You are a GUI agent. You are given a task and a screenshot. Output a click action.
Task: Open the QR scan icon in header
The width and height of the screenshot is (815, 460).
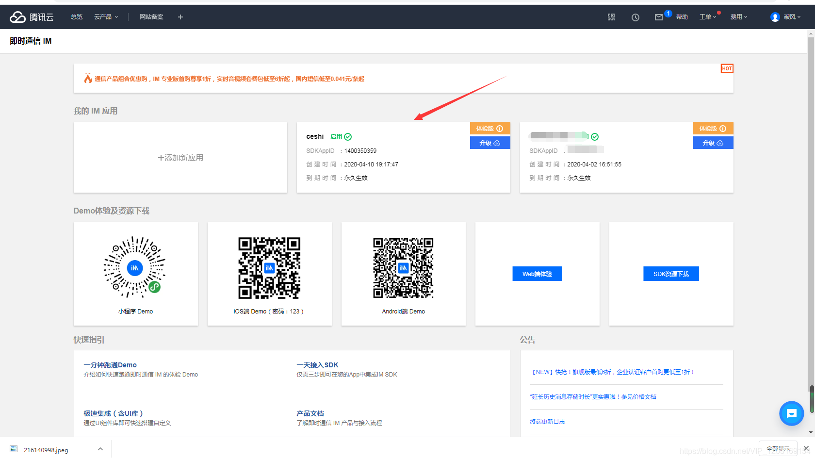(x=611, y=17)
